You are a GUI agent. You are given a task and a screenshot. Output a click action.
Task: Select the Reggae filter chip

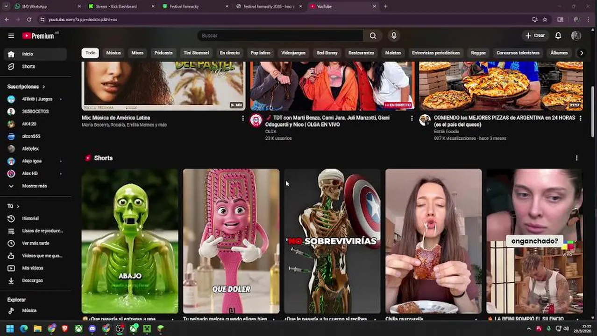[x=478, y=53]
